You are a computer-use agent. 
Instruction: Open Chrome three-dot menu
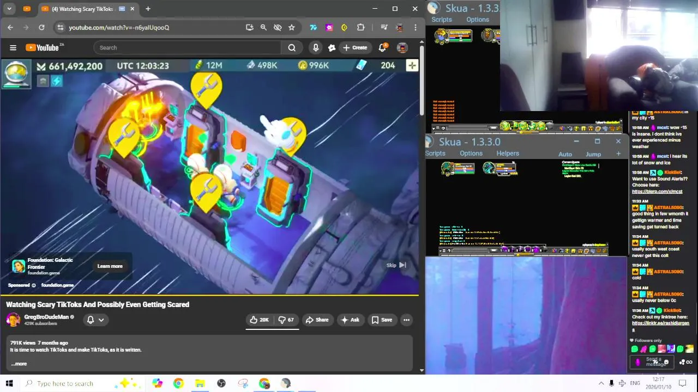[416, 27]
